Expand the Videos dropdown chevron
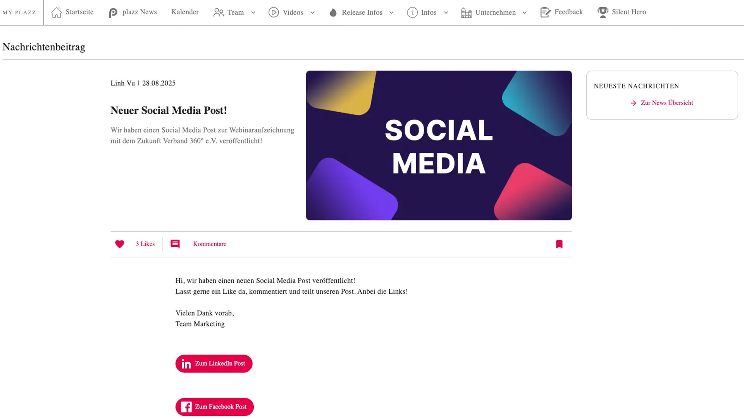The height and width of the screenshot is (419, 744). pos(312,12)
